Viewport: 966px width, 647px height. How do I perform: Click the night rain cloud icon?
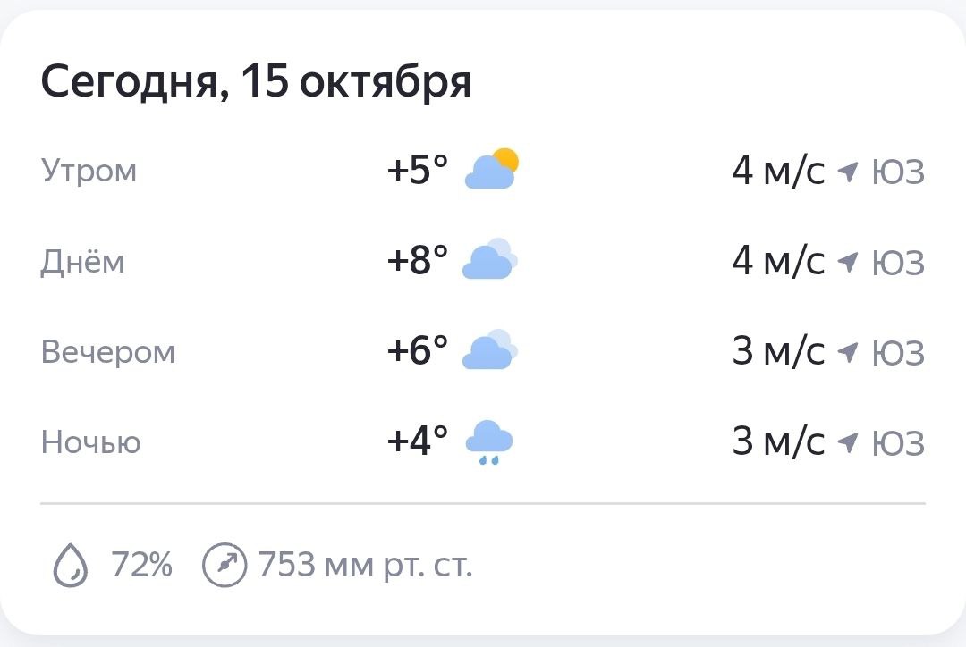(x=489, y=442)
